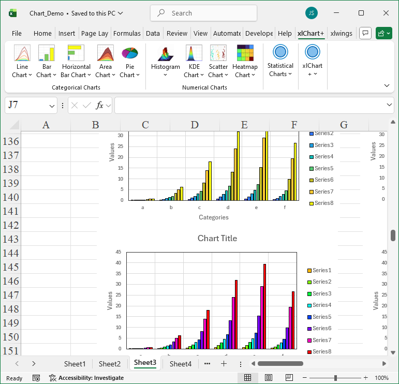This screenshot has width=399, height=384.
Task: Open the Formulas ribbon tab
Action: tap(127, 33)
